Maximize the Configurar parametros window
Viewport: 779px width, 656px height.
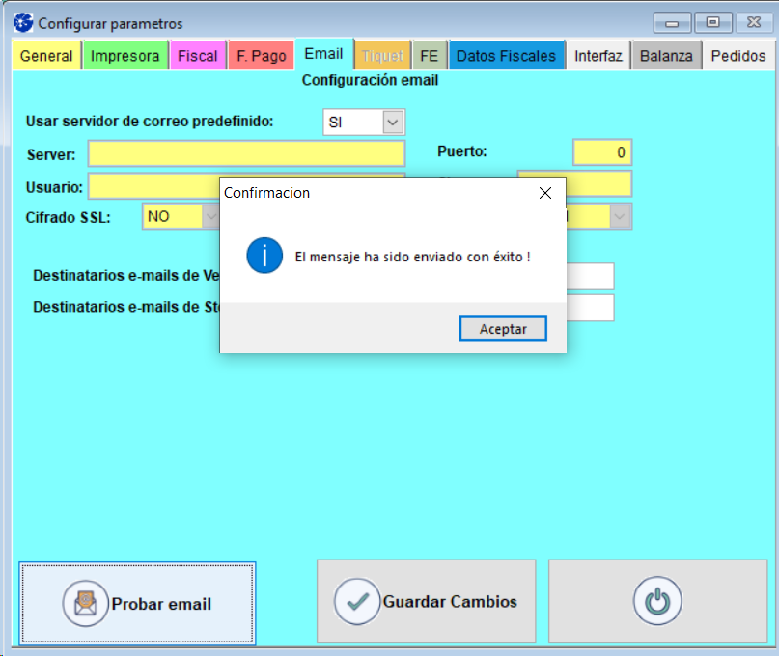(x=712, y=22)
